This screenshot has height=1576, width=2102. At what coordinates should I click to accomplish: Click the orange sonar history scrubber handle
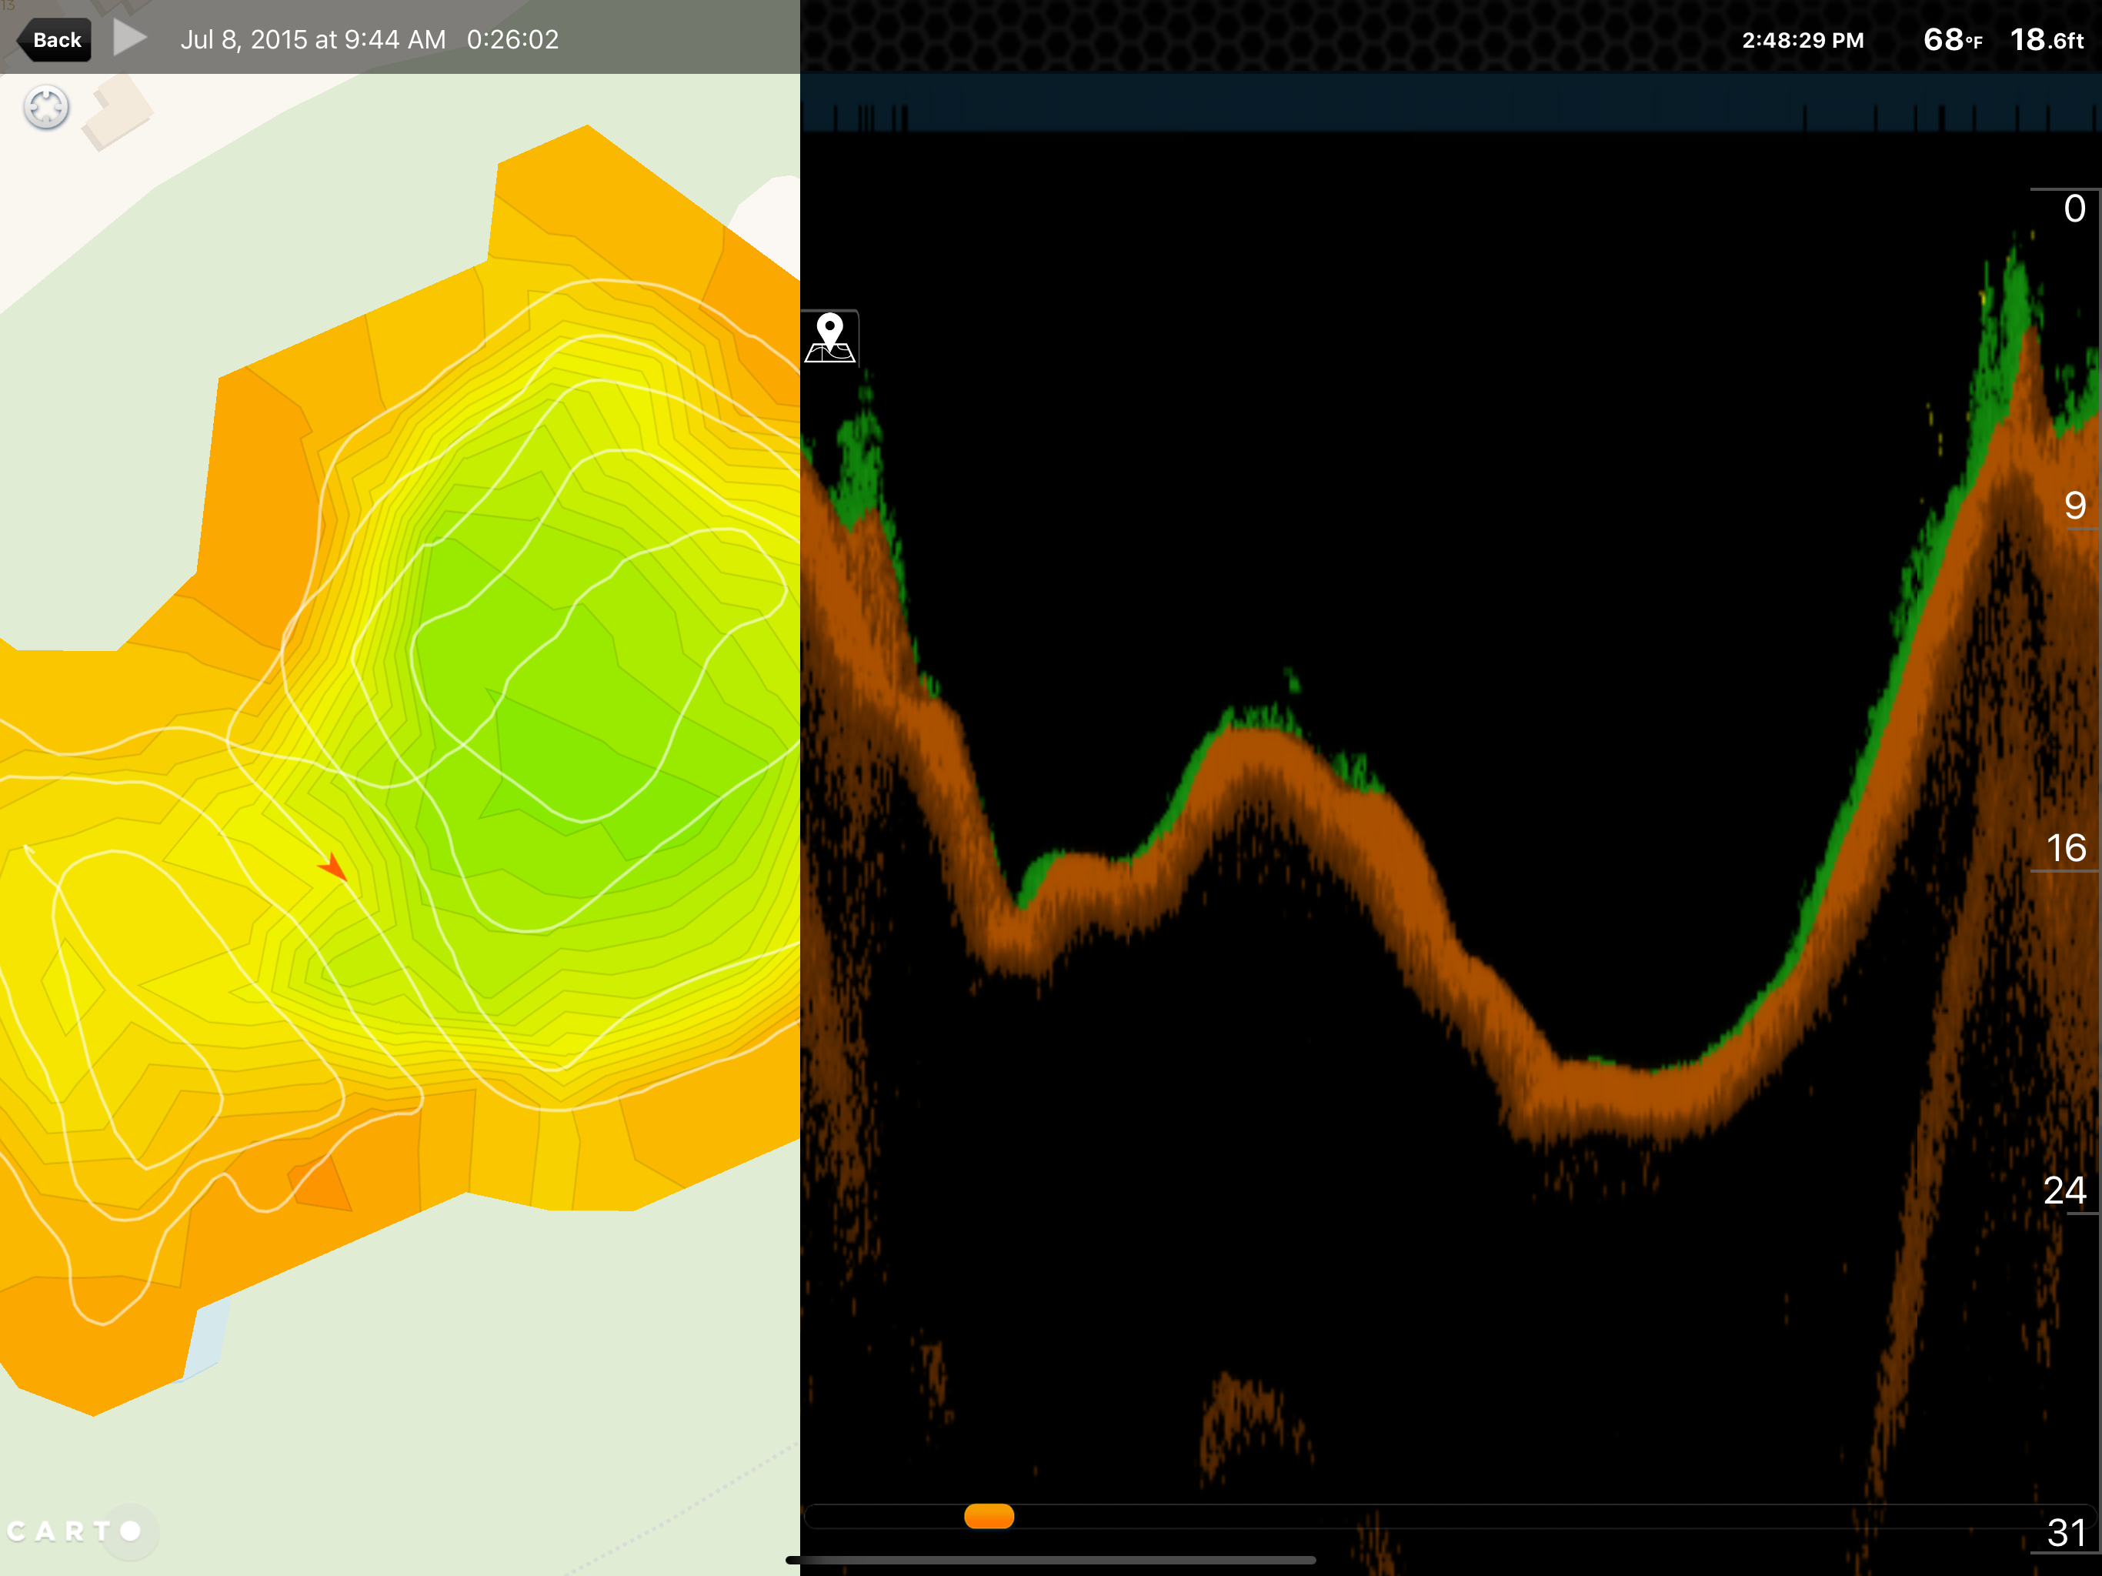point(988,1516)
